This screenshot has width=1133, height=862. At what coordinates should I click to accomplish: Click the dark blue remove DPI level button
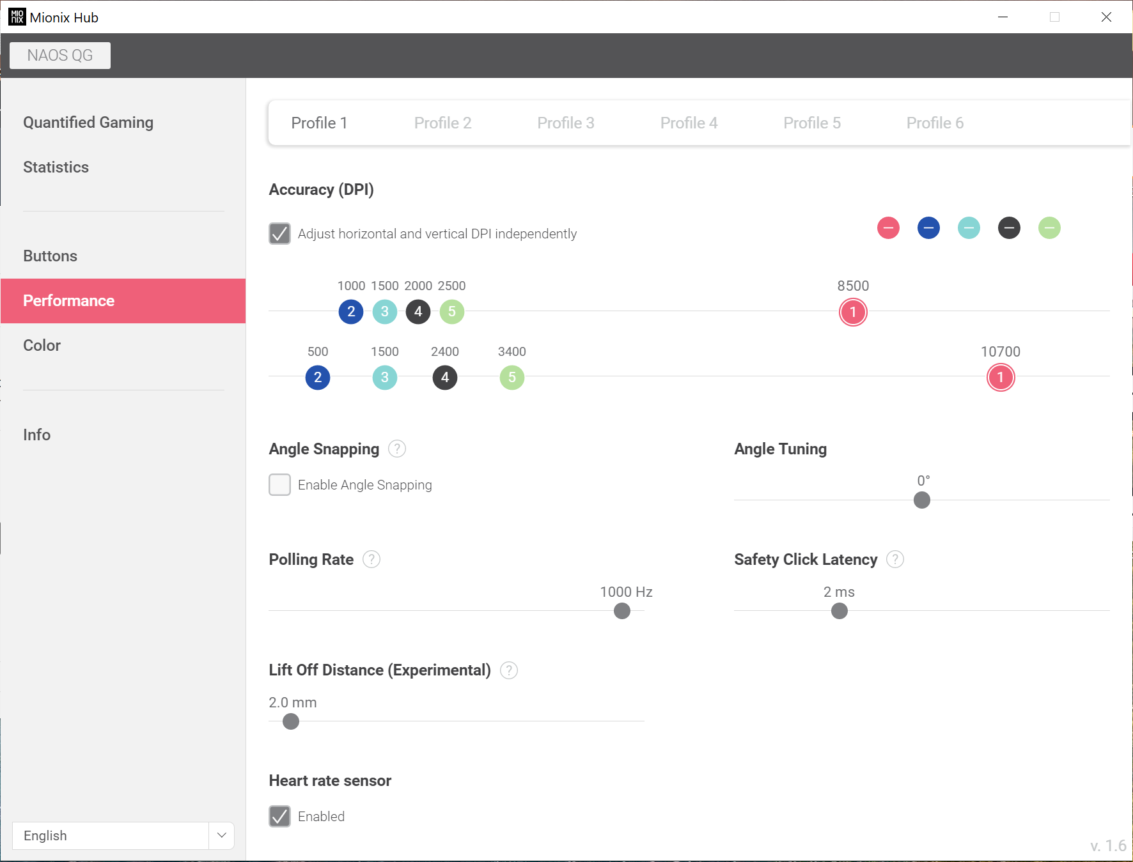(928, 228)
